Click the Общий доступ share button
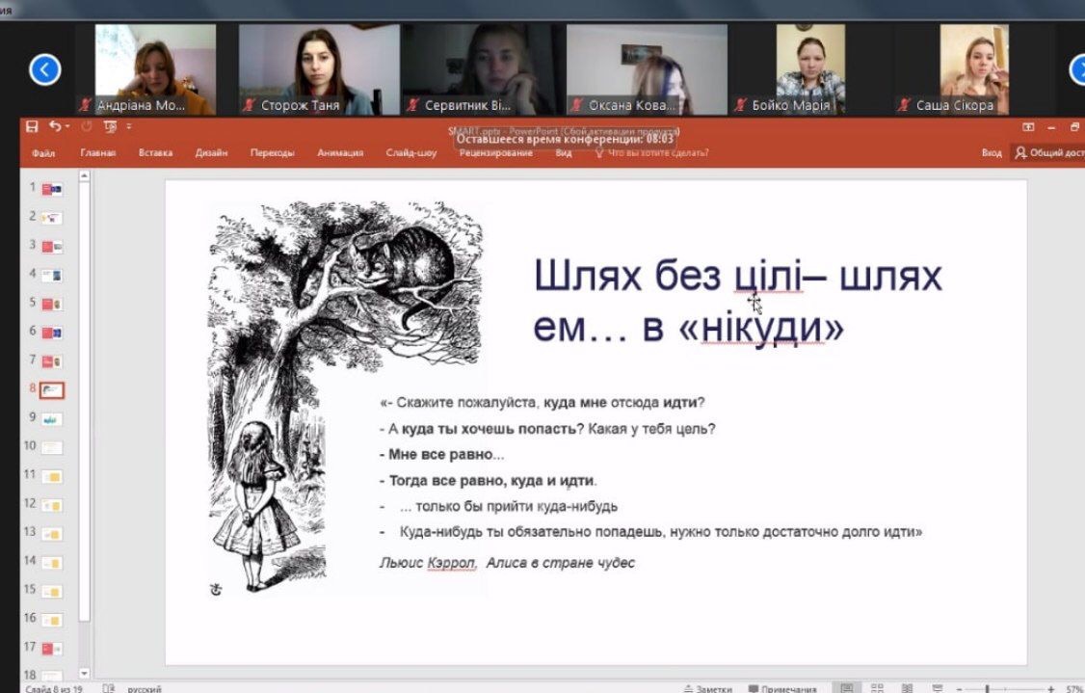The height and width of the screenshot is (693, 1085). pos(1048,153)
